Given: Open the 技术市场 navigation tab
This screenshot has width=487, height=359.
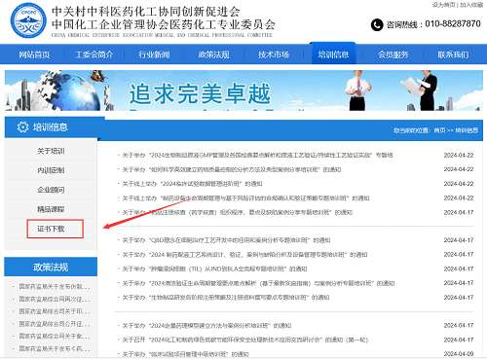Looking at the screenshot, I should pyautogui.click(x=274, y=54).
